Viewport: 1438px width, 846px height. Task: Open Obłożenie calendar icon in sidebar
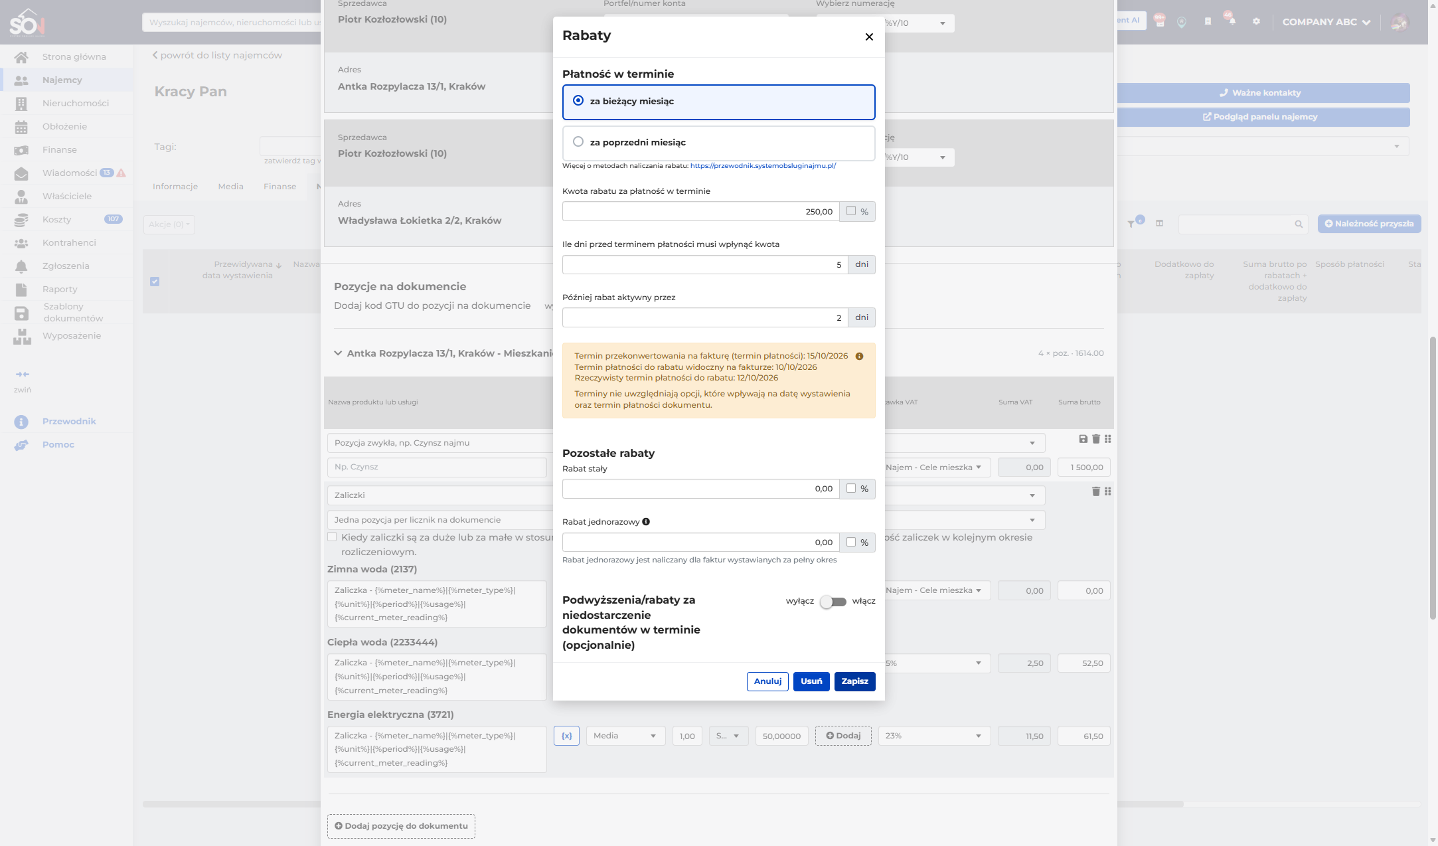(21, 127)
